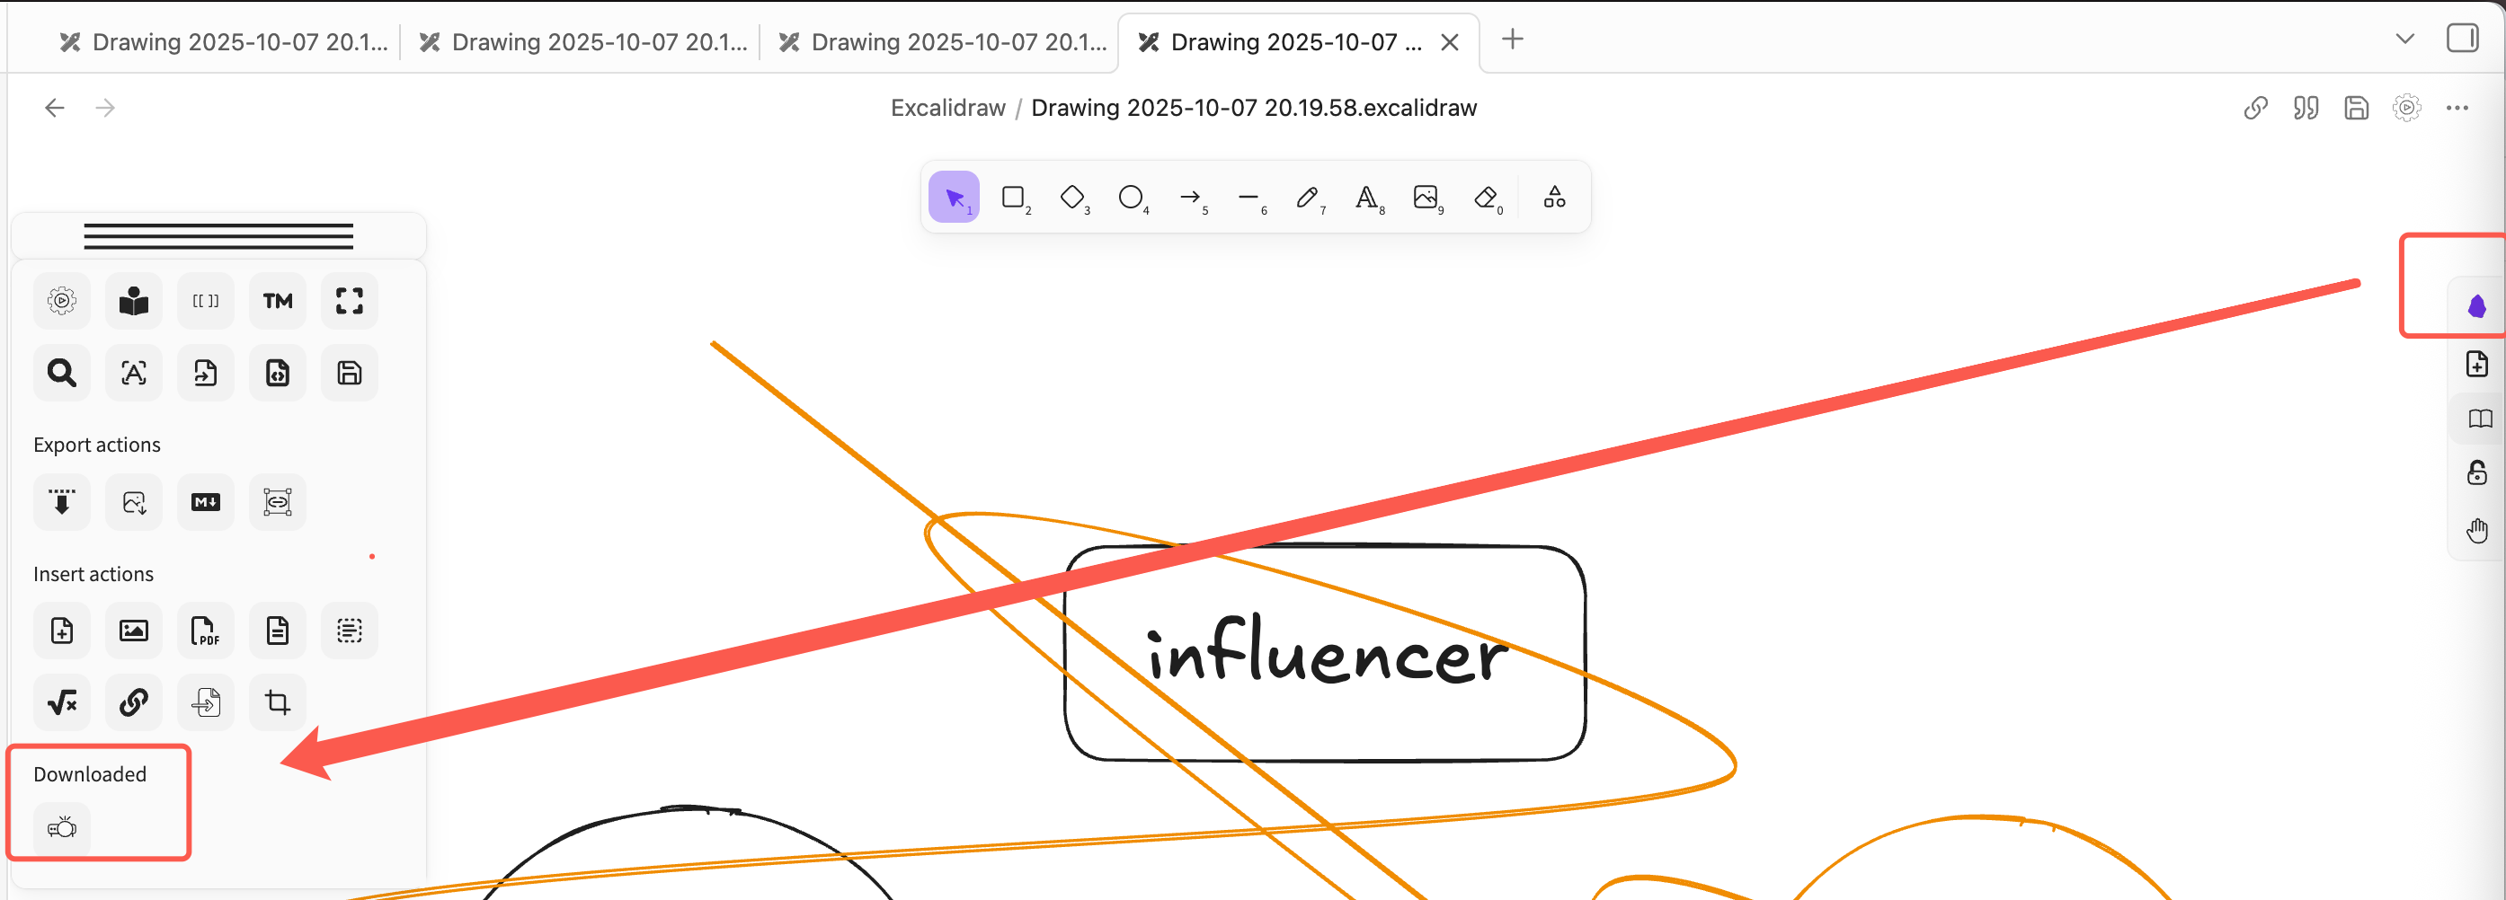Click the file with arrow icon beside the scan icon
Viewport: 2506px width, 900px height.
[x=205, y=374]
